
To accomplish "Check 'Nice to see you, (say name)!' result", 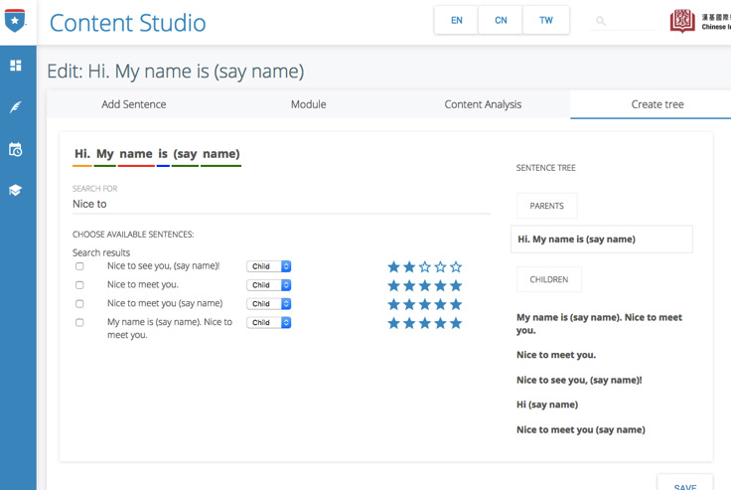I will pyautogui.click(x=79, y=266).
